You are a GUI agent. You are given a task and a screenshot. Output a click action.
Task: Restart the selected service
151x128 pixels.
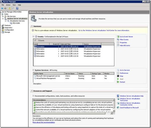(x=122, y=82)
